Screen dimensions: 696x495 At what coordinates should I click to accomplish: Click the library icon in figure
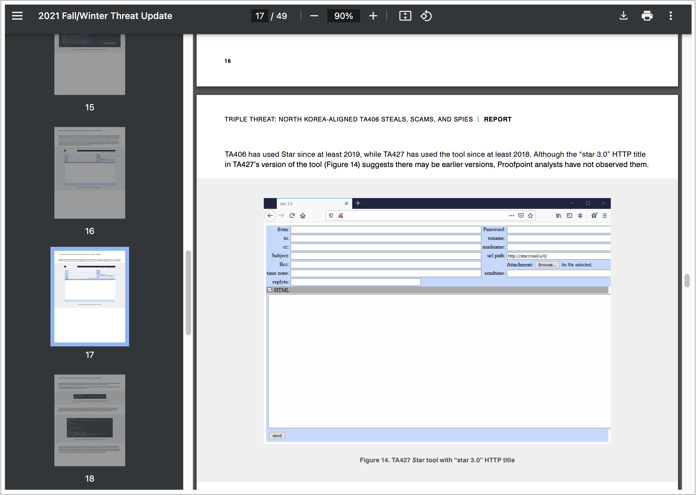[x=558, y=215]
